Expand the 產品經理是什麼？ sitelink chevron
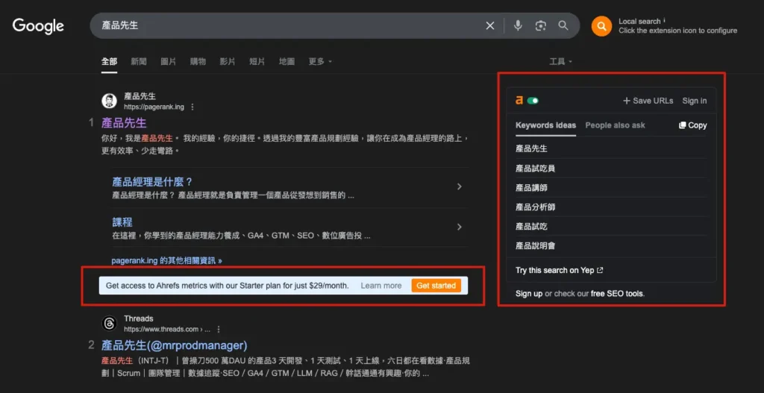 tap(459, 186)
